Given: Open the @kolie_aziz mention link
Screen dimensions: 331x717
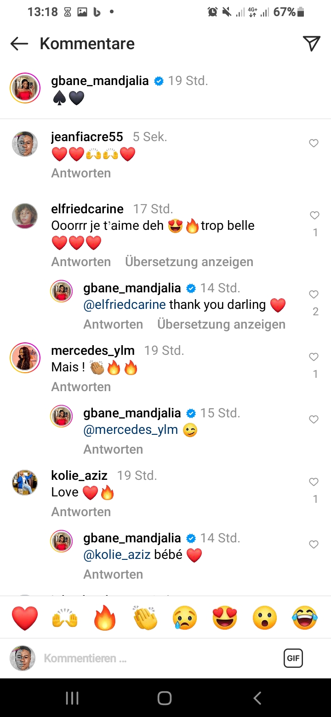Looking at the screenshot, I should [117, 555].
